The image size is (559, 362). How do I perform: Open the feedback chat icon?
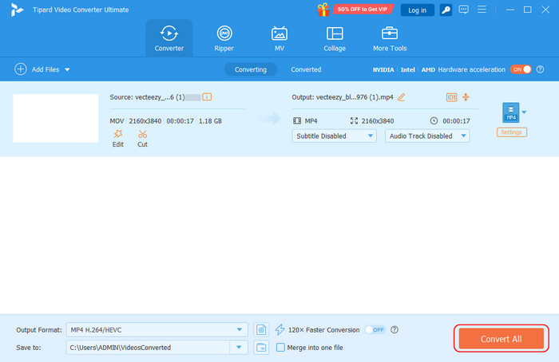(463, 10)
